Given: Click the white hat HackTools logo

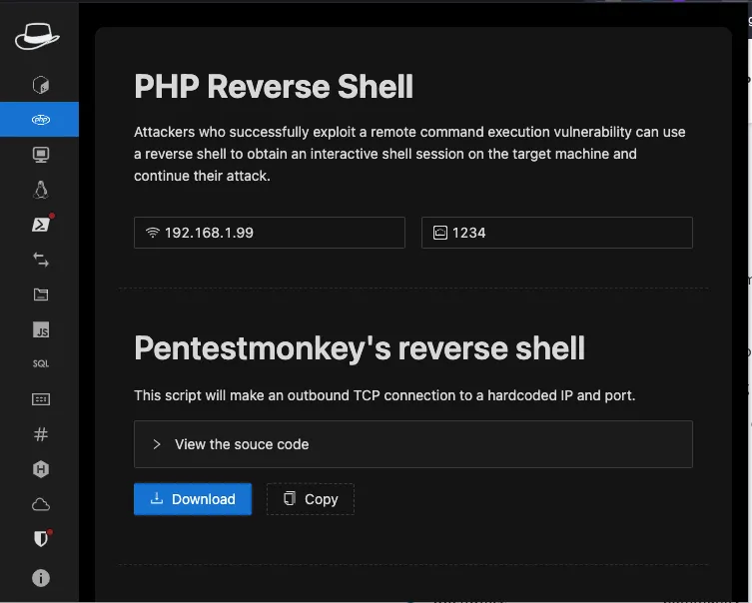Looking at the screenshot, I should [x=38, y=37].
